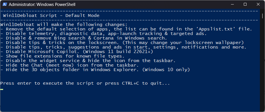Click the 'Administrator: Windows PowerShell' title text

[42, 5]
